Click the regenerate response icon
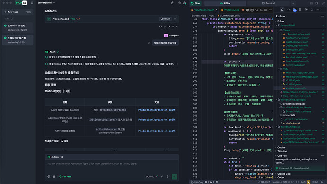 pos(173,26)
